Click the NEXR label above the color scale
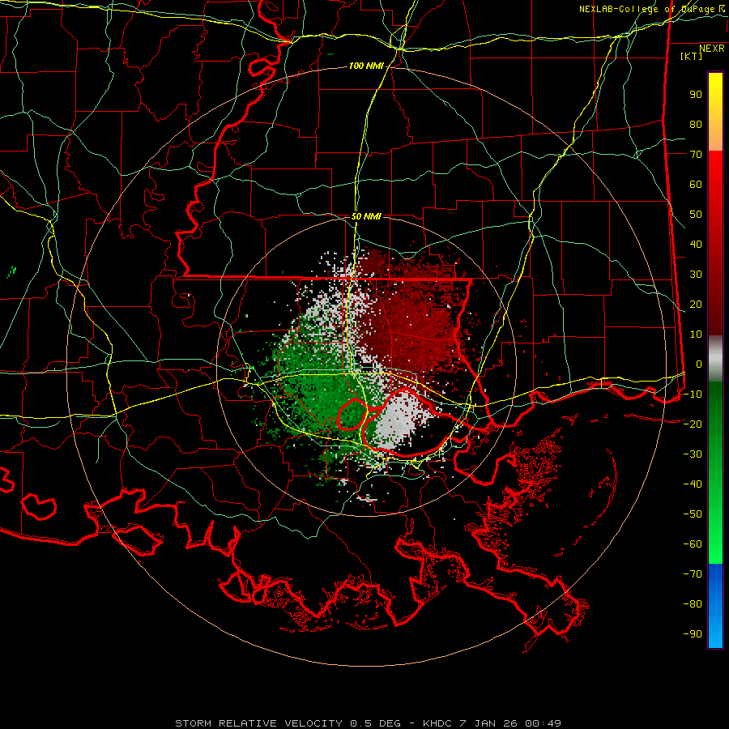 pyautogui.click(x=711, y=49)
